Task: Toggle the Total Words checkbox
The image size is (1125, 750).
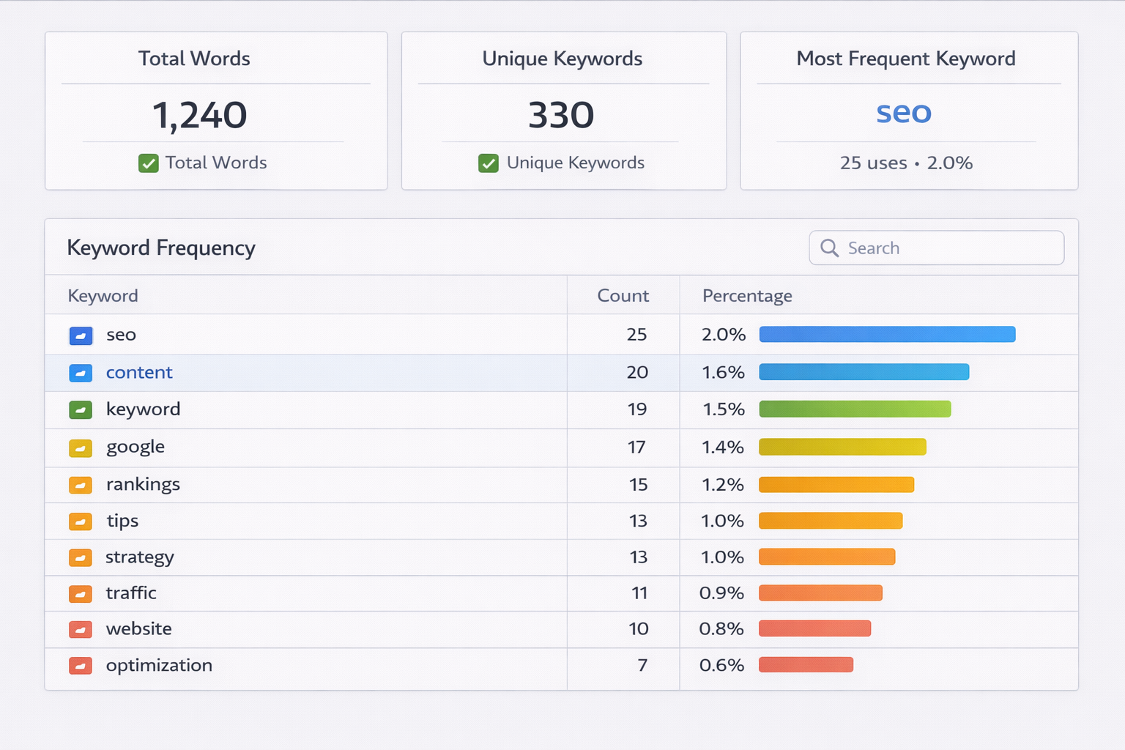Action: point(149,163)
